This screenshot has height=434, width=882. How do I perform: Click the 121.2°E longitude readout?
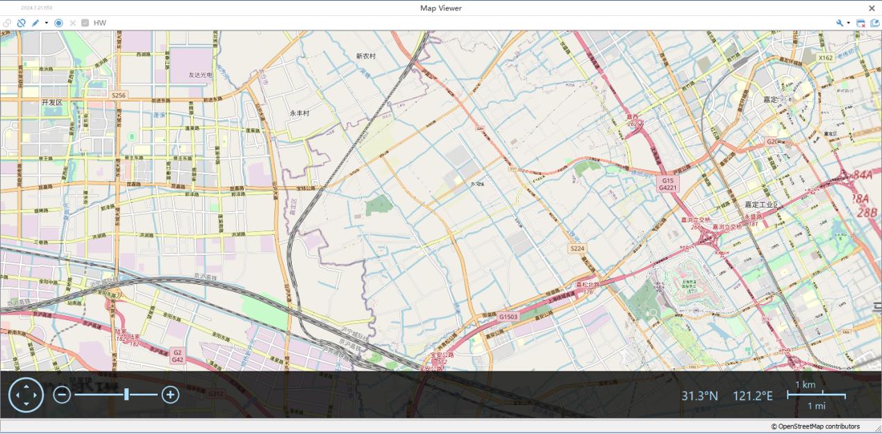(x=753, y=396)
